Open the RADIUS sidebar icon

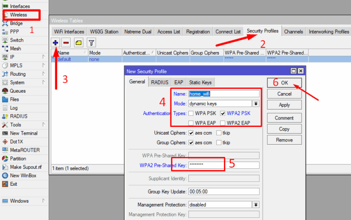point(5,116)
